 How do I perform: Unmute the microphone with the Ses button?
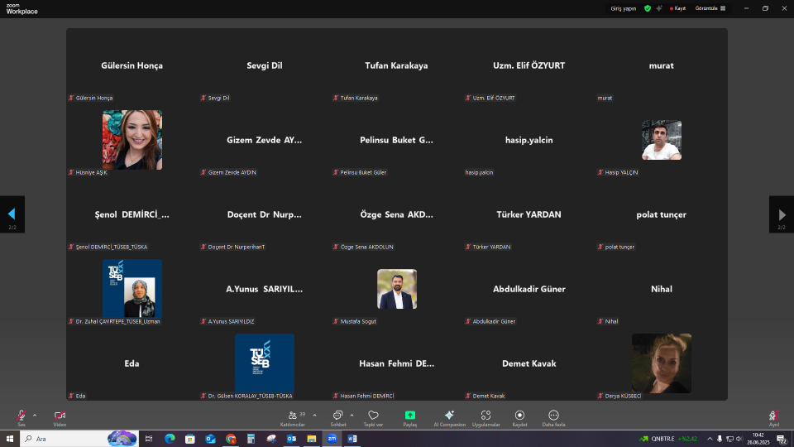point(22,416)
